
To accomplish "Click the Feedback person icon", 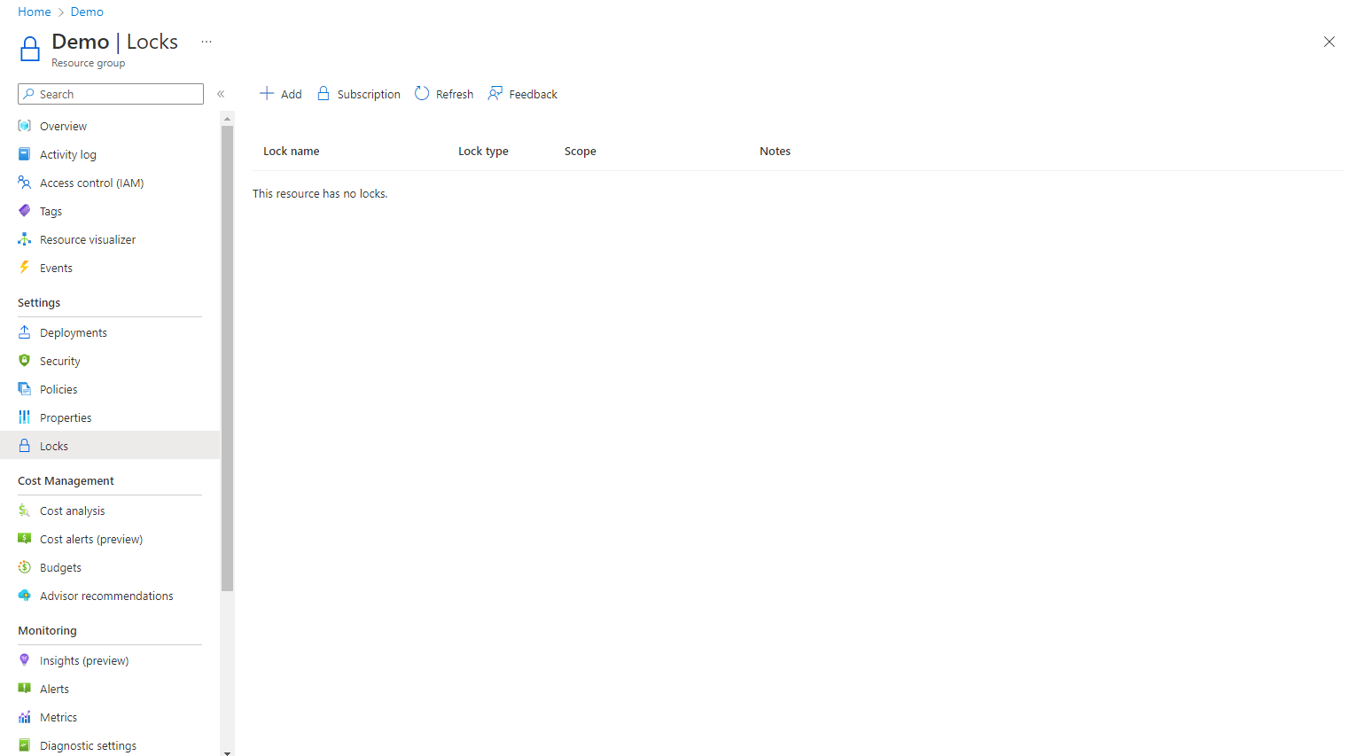I will [495, 93].
